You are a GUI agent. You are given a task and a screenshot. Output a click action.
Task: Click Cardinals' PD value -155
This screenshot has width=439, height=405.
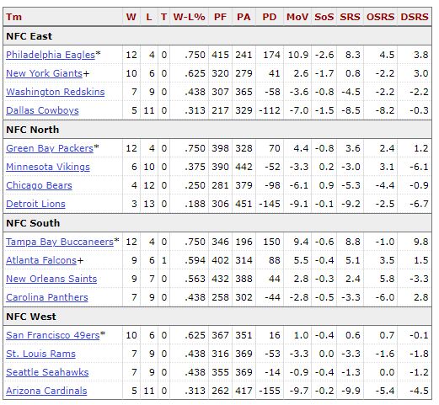(x=270, y=391)
